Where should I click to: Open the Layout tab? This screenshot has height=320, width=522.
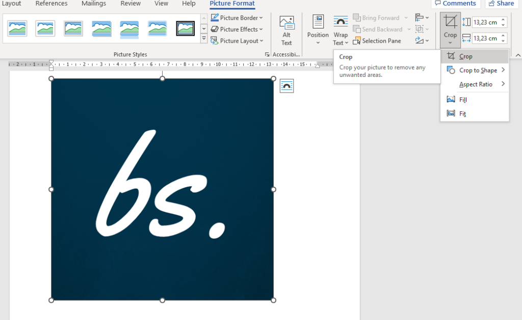[12, 4]
